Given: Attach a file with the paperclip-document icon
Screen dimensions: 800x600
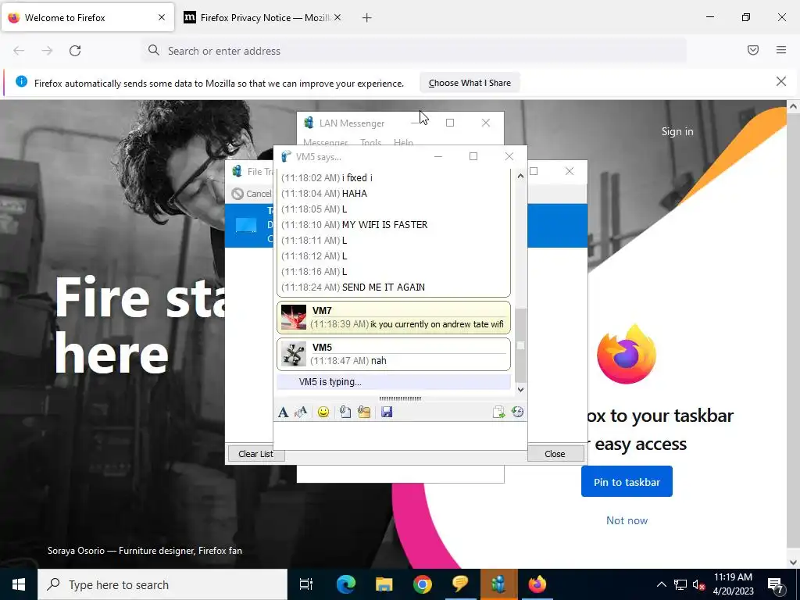Looking at the screenshot, I should (345, 412).
